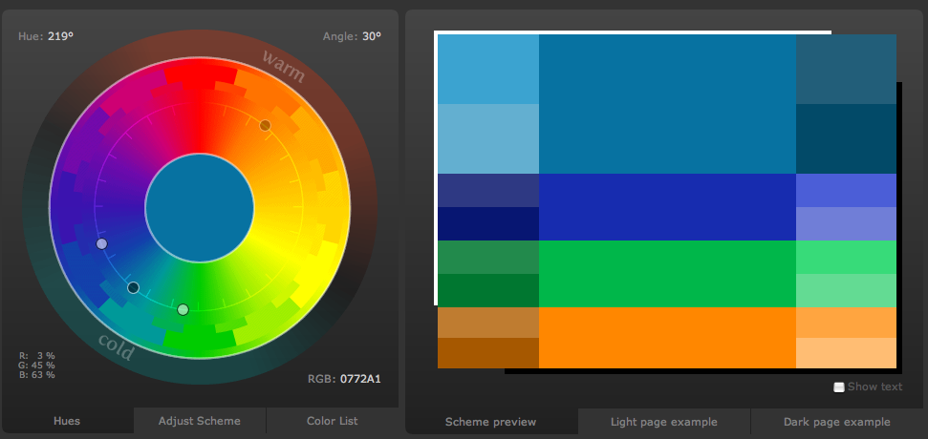Enable the Show text checkbox
928x439 pixels.
(x=838, y=387)
